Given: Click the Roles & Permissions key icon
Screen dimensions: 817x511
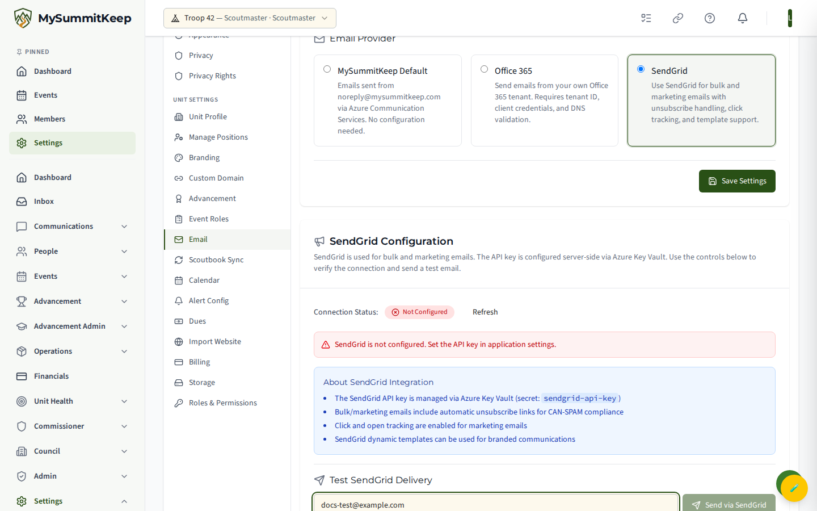Looking at the screenshot, I should pos(179,403).
